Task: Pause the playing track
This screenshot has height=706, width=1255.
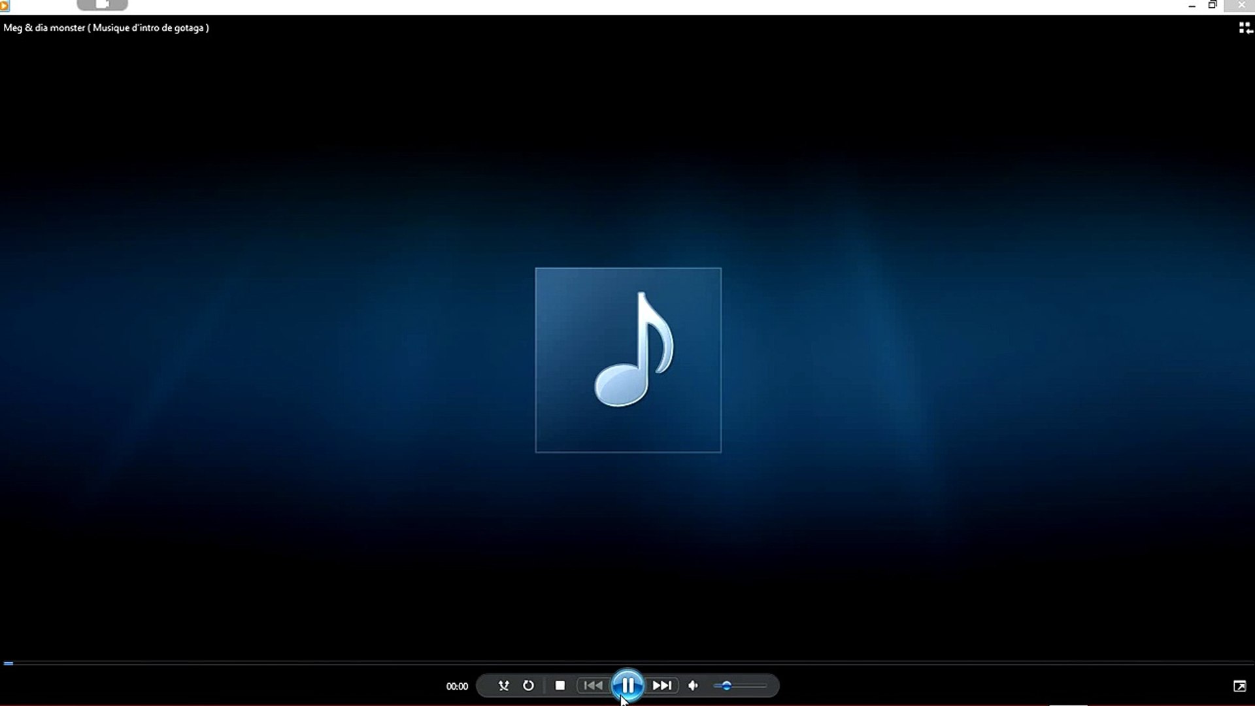Action: [627, 685]
